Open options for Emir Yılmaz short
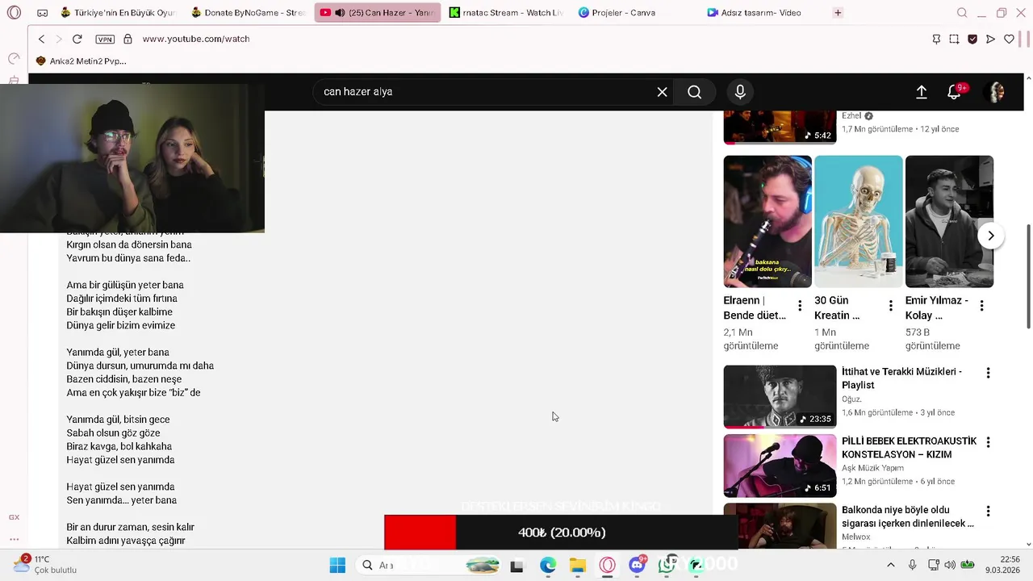This screenshot has height=581, width=1033. [981, 306]
